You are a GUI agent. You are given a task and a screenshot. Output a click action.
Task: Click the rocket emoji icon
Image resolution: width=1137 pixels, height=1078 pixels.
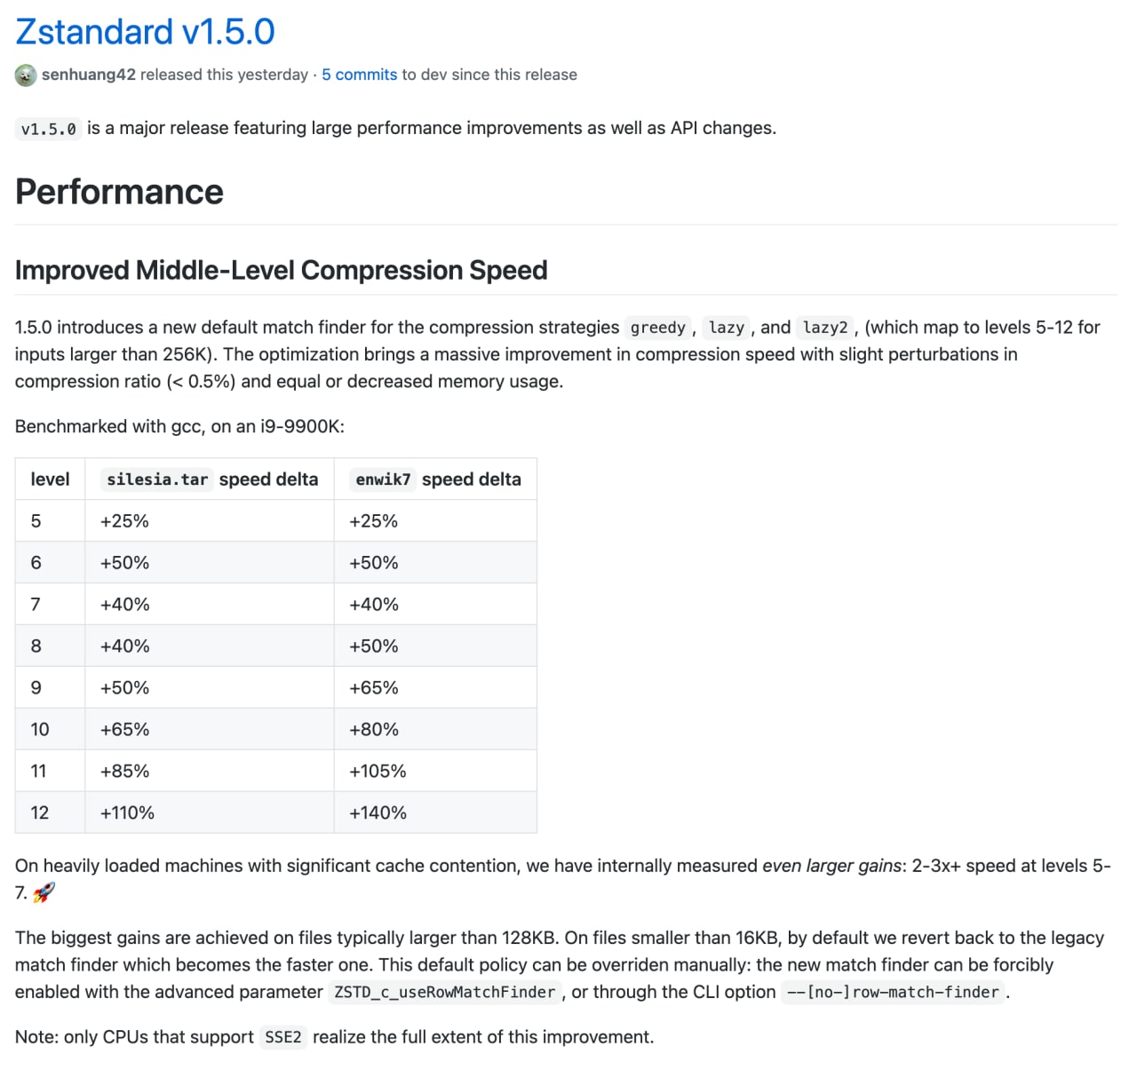click(x=44, y=892)
